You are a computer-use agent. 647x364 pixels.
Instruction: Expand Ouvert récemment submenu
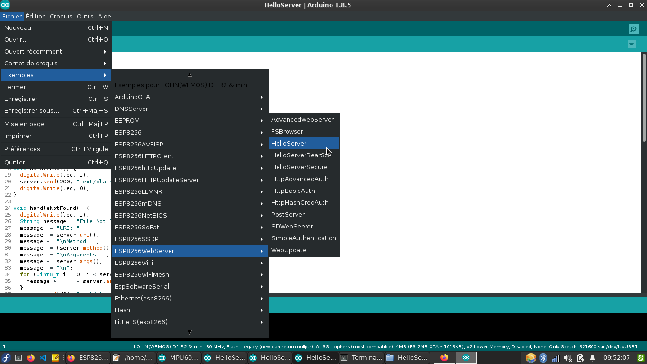(56, 52)
